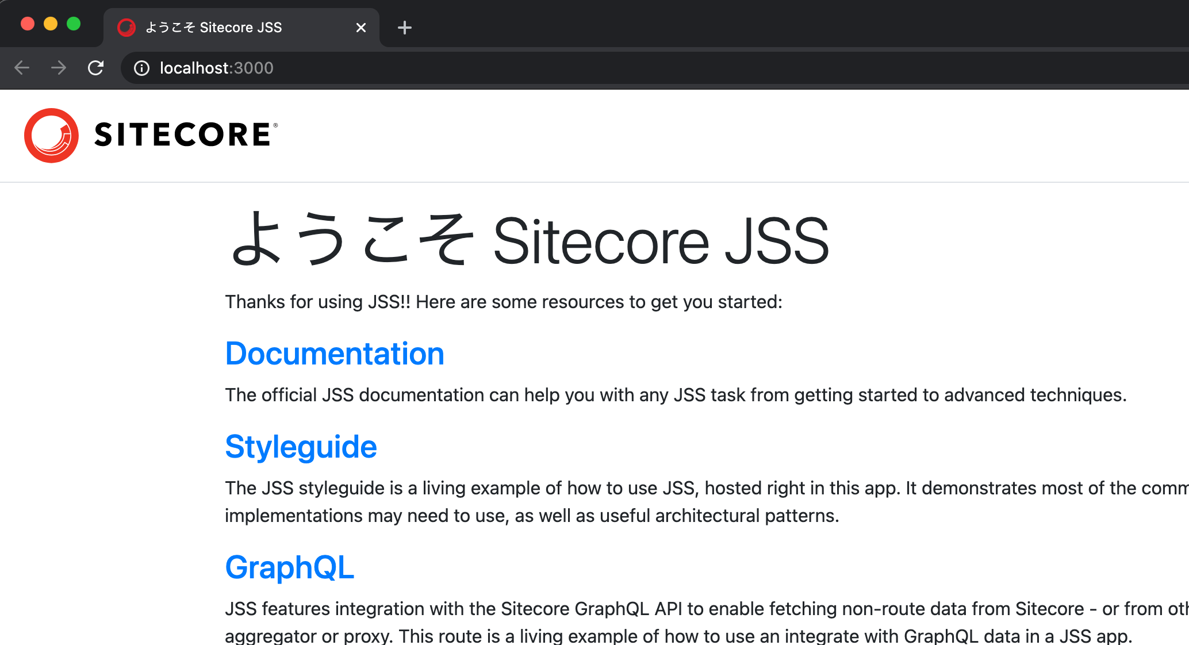1189x645 pixels.
Task: Select the ようこそ Sitecore JSS tab
Action: pyautogui.click(x=241, y=28)
